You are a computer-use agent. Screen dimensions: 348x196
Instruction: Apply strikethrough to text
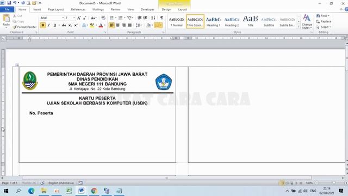64,26
